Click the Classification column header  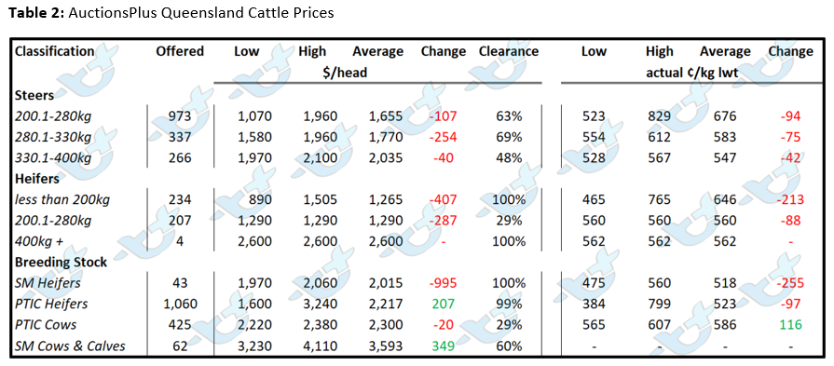[55, 51]
